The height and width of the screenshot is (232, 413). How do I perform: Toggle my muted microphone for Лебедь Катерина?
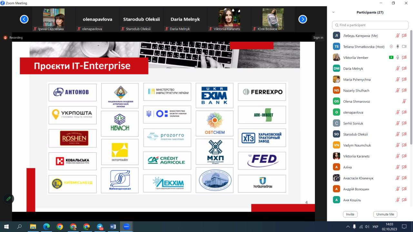tap(398, 36)
